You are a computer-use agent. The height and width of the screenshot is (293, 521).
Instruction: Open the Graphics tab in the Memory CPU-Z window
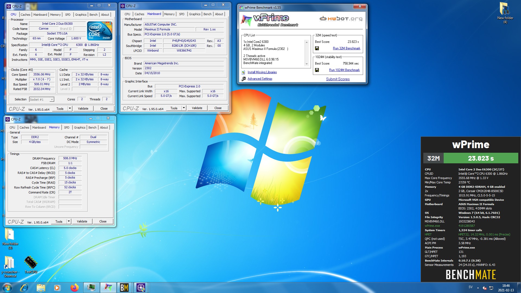[80, 128]
